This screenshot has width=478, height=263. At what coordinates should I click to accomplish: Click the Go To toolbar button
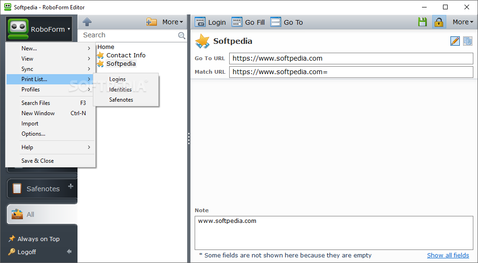pos(287,22)
